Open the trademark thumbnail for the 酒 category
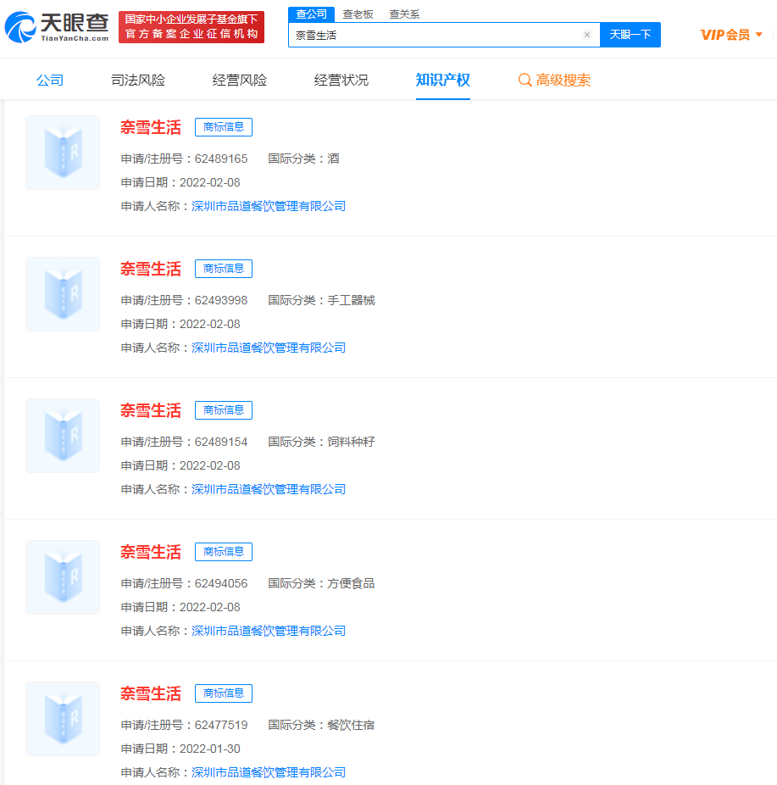This screenshot has height=785, width=777. coord(63,153)
